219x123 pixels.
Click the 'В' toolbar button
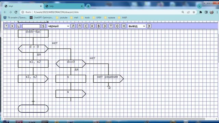(x=99, y=26)
